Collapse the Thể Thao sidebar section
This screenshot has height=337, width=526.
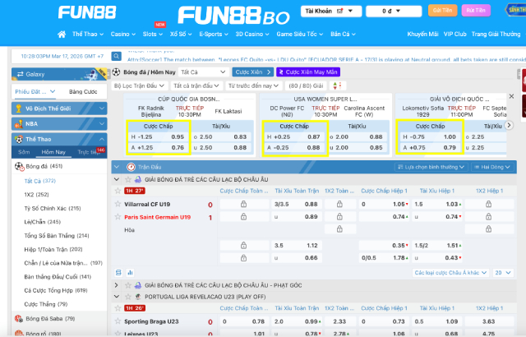pos(59,139)
